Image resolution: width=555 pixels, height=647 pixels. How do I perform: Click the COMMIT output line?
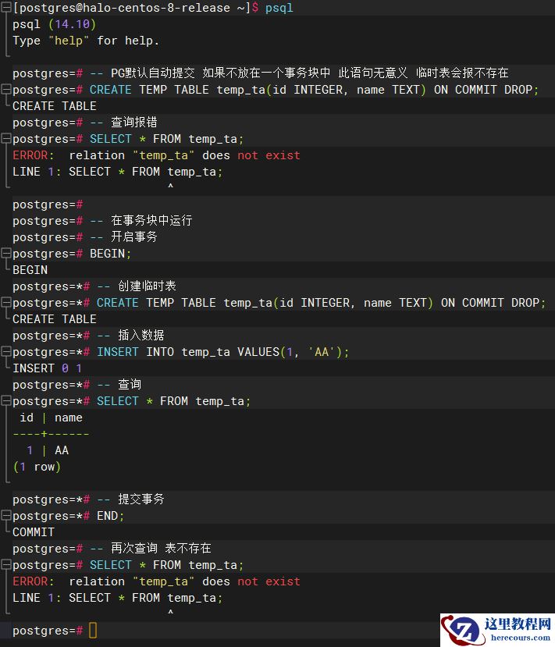pos(34,531)
